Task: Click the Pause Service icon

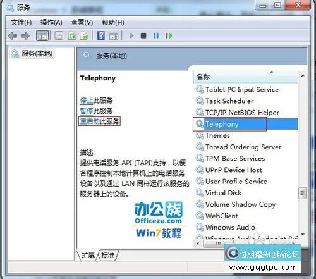Action: click(x=156, y=35)
